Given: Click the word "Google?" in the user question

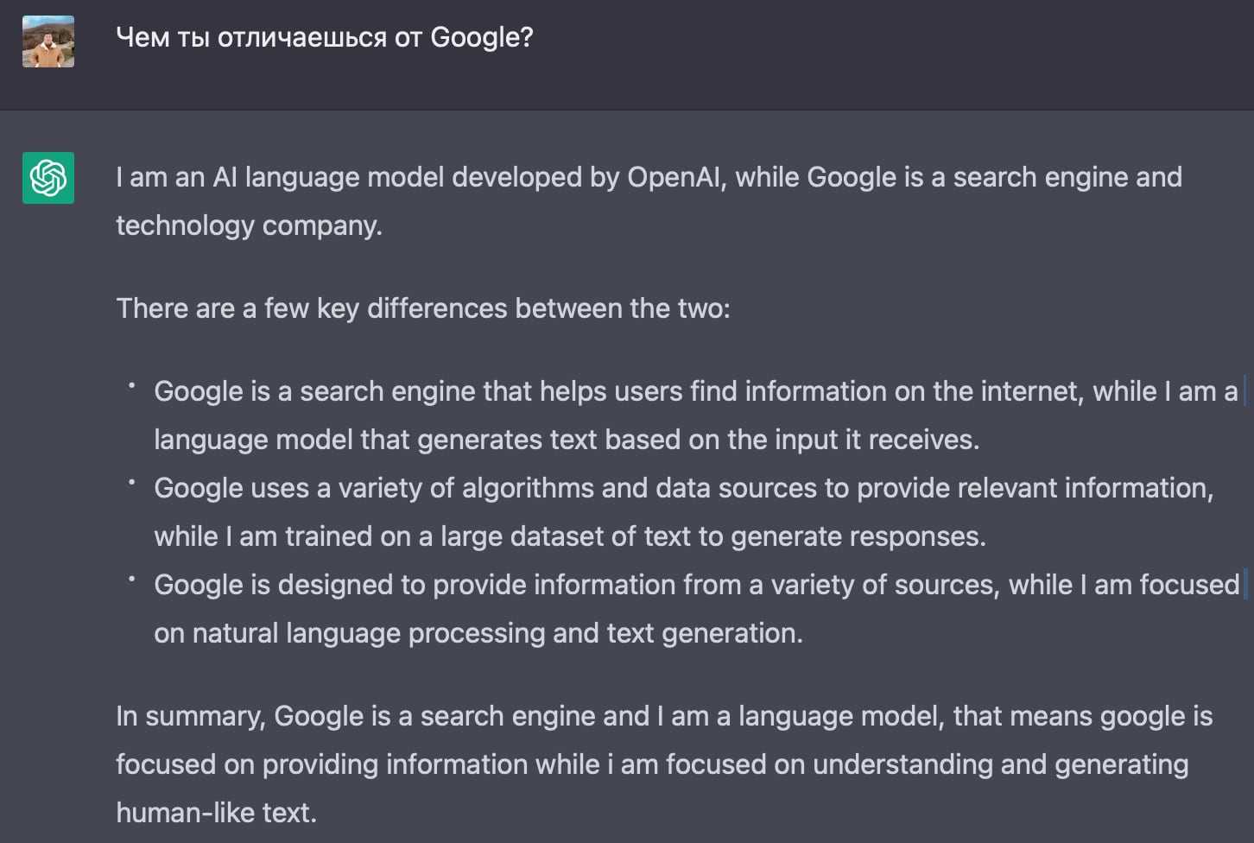Looking at the screenshot, I should 482,37.
